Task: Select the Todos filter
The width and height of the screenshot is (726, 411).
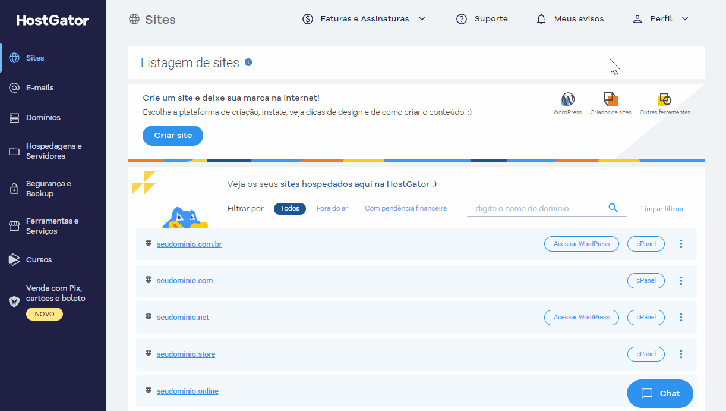Action: click(290, 209)
